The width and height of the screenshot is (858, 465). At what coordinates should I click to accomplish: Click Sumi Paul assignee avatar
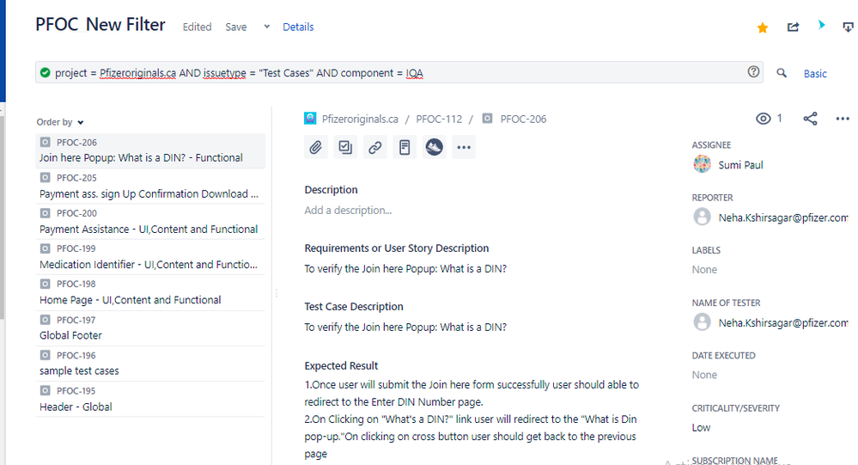click(x=702, y=164)
